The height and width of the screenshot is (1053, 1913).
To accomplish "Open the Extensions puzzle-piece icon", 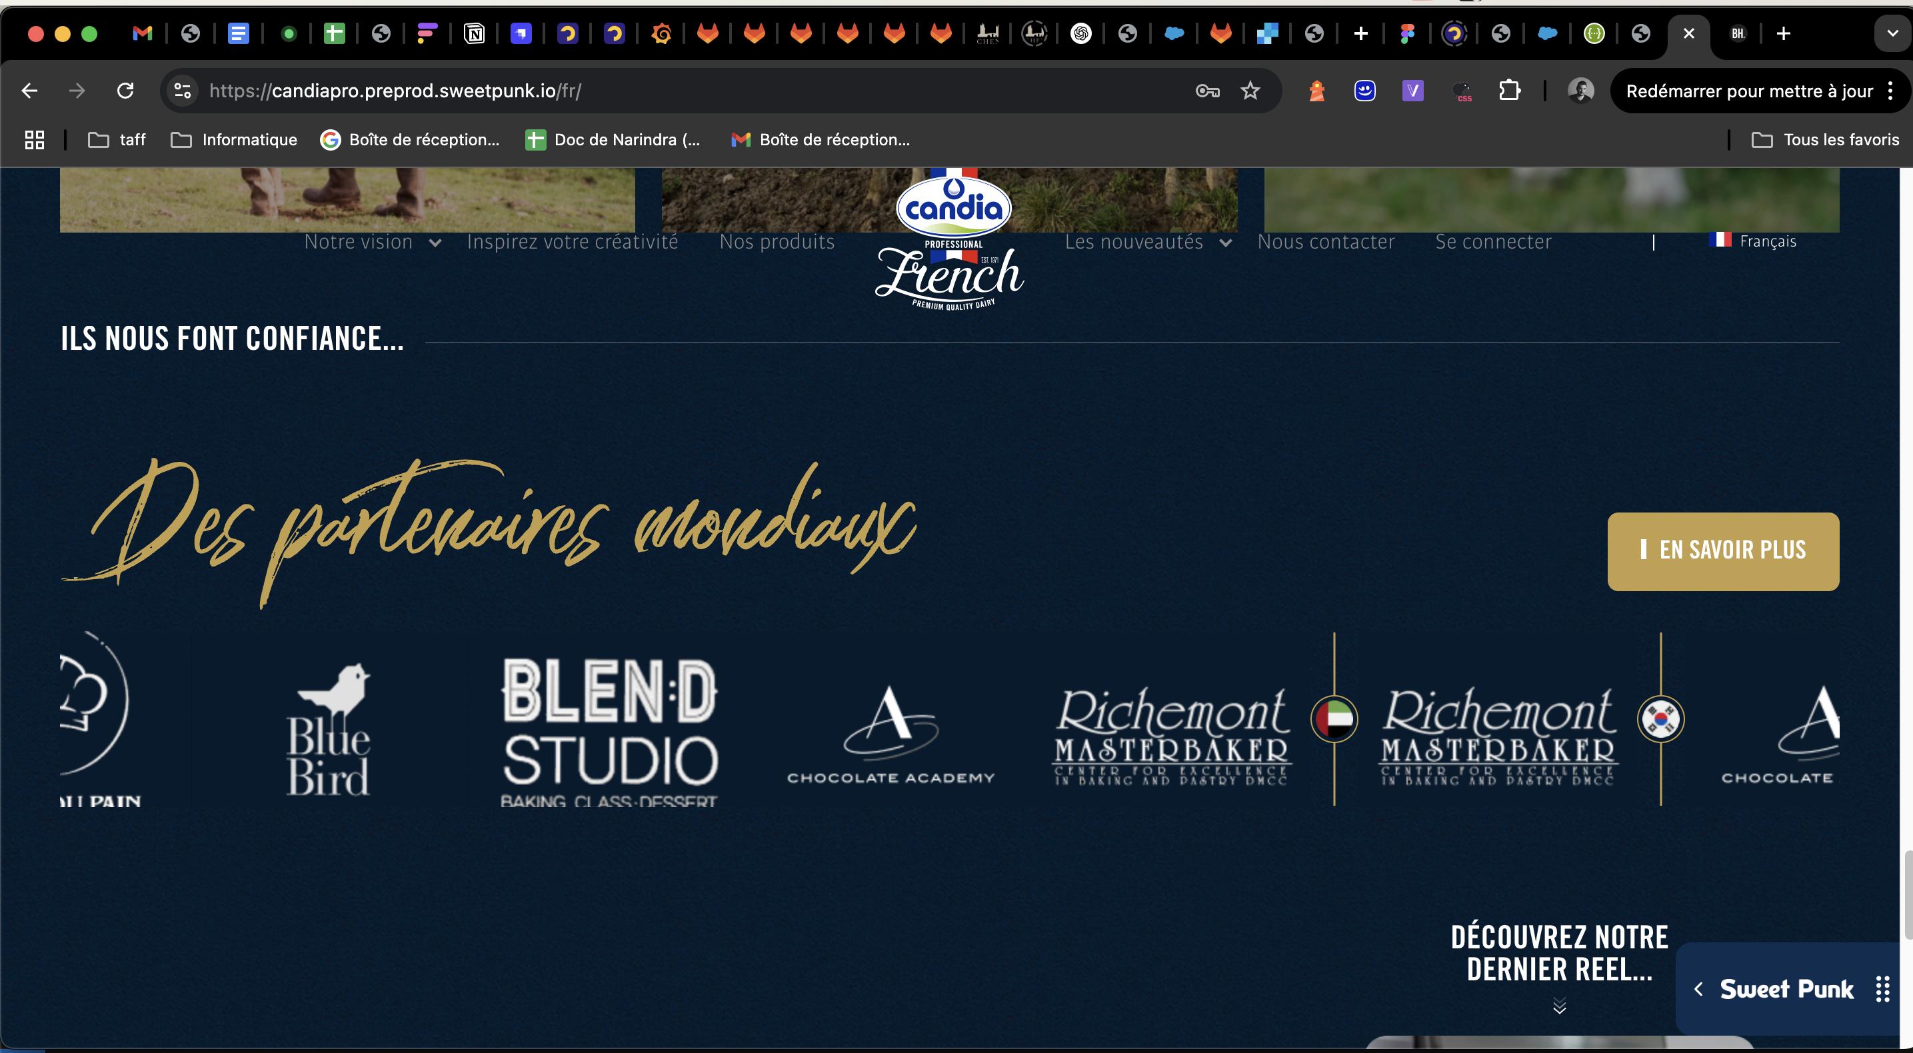I will tap(1509, 91).
